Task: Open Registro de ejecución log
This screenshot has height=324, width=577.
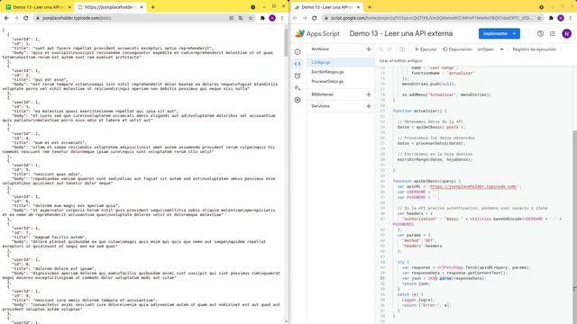Action: [x=534, y=49]
